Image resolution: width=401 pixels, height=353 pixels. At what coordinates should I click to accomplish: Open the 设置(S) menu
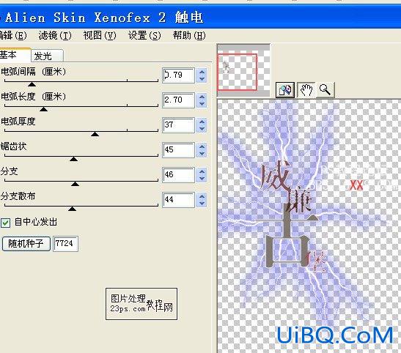144,35
